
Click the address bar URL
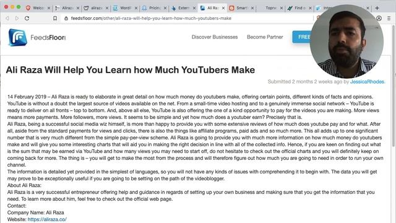(151, 18)
